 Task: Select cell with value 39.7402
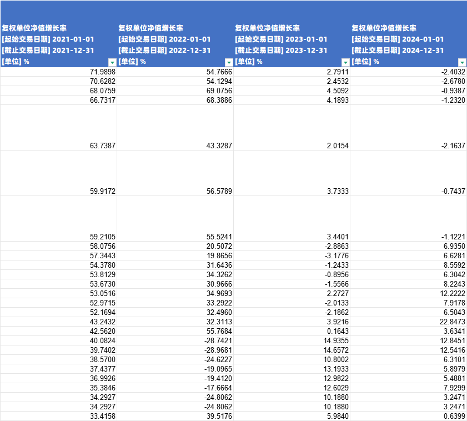tap(59, 350)
